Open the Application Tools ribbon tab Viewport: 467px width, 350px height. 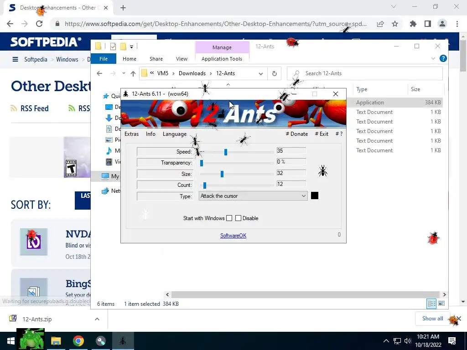tap(222, 59)
